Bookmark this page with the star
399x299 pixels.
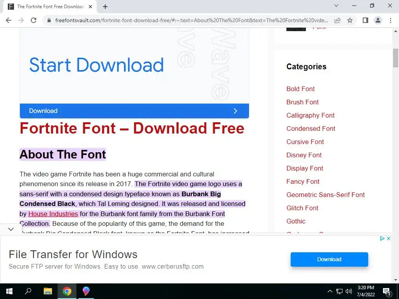tap(350, 20)
